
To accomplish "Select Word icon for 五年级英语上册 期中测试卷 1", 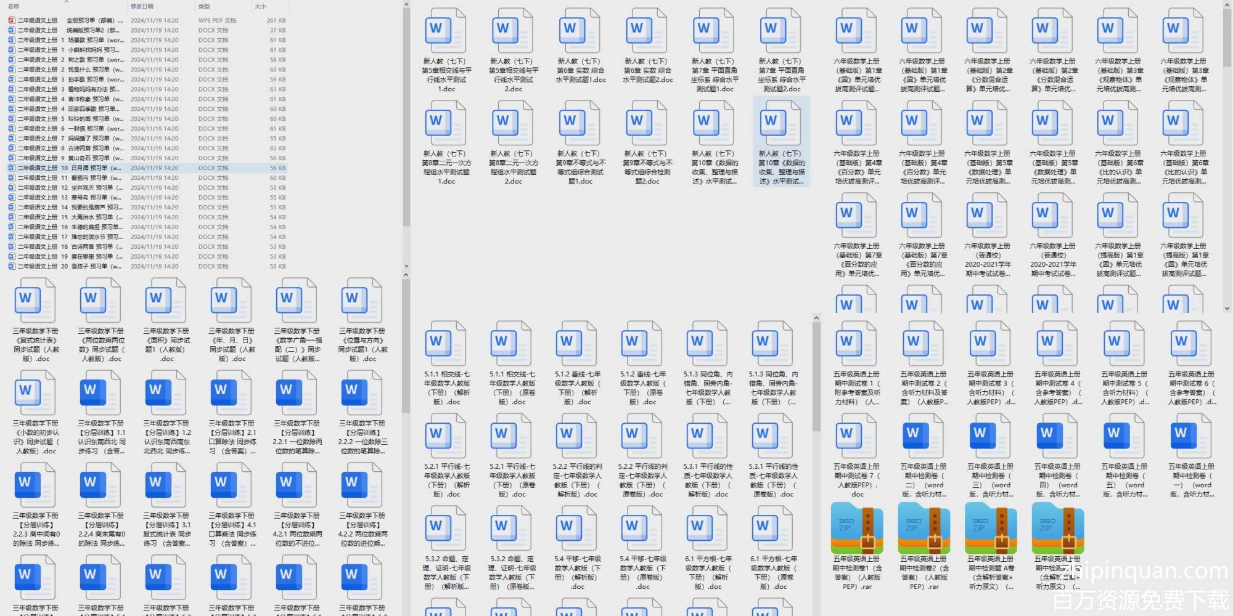I will 856,344.
